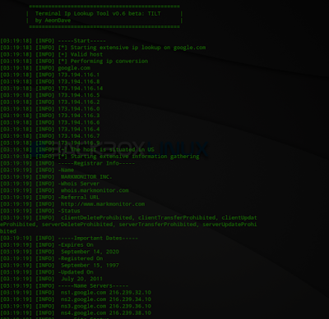
Task: Select the '-Updated On' label
Action: tap(76, 272)
